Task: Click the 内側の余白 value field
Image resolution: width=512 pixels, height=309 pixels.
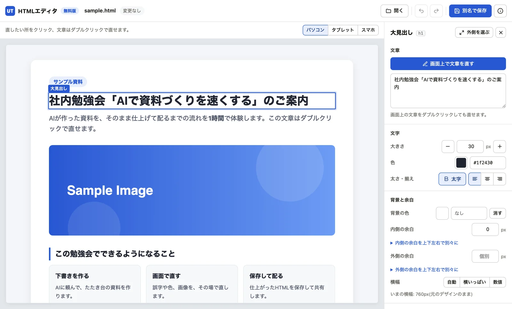Action: (485, 230)
